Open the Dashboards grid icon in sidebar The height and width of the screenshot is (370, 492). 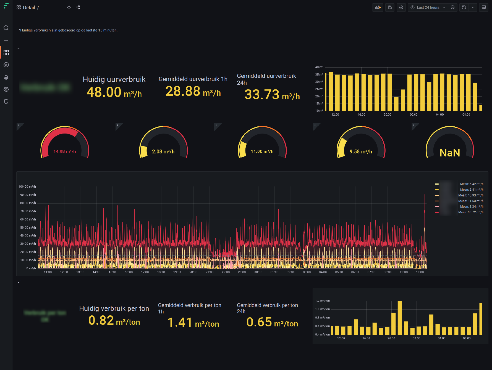(x=6, y=52)
